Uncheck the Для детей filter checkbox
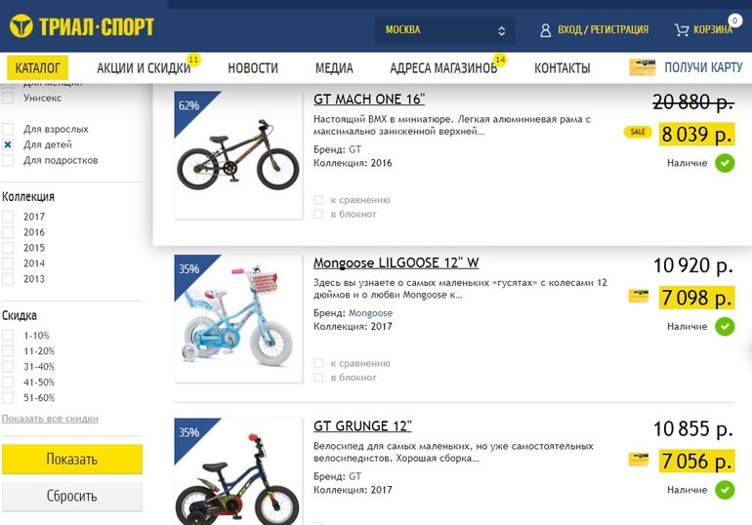 tap(8, 144)
